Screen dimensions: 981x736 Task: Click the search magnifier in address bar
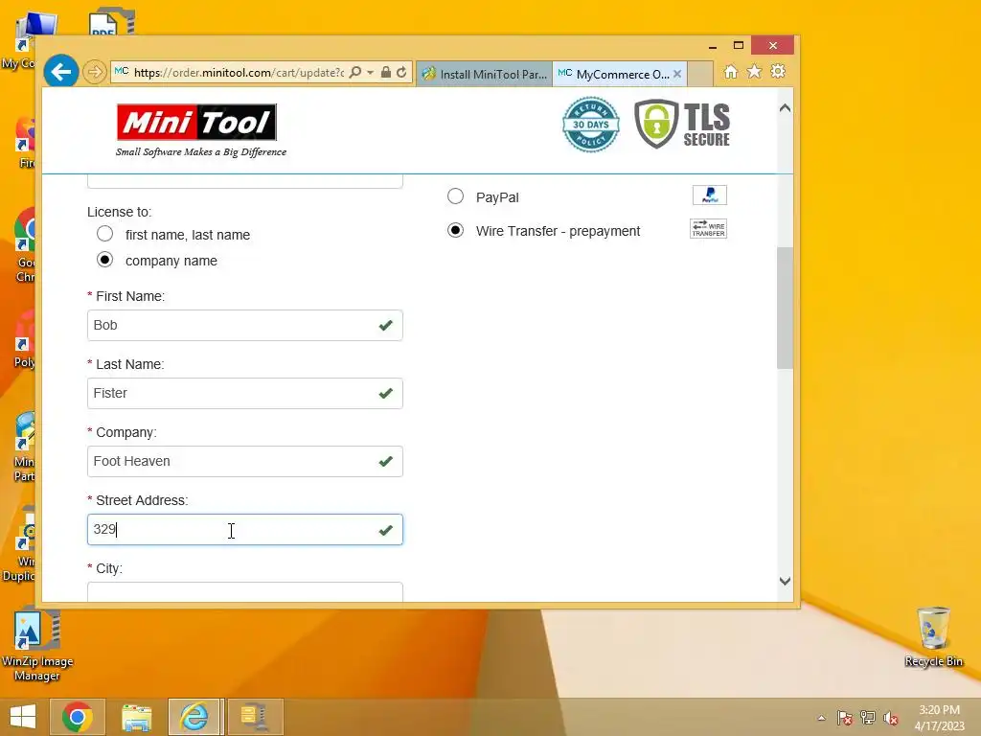[x=354, y=72]
